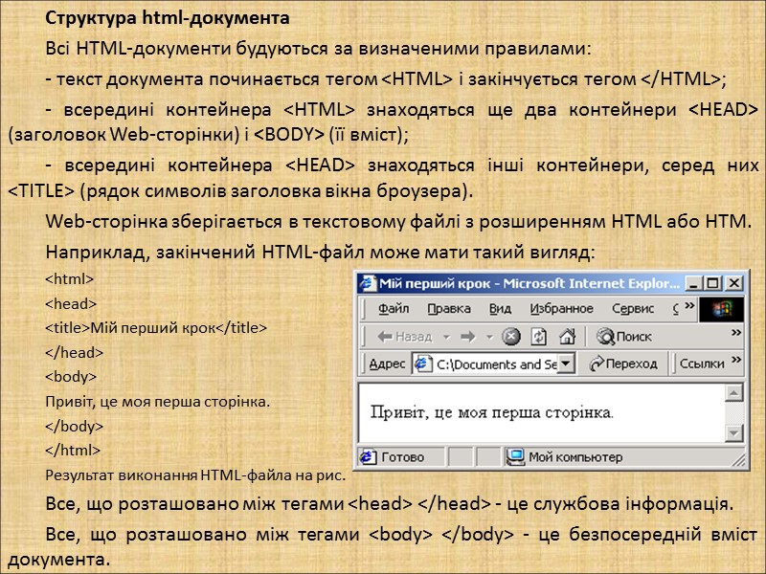Click the Stop loading icon in Internet Explorer
This screenshot has height=574, width=766.
click(510, 335)
